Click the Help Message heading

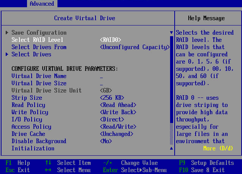(x=206, y=18)
